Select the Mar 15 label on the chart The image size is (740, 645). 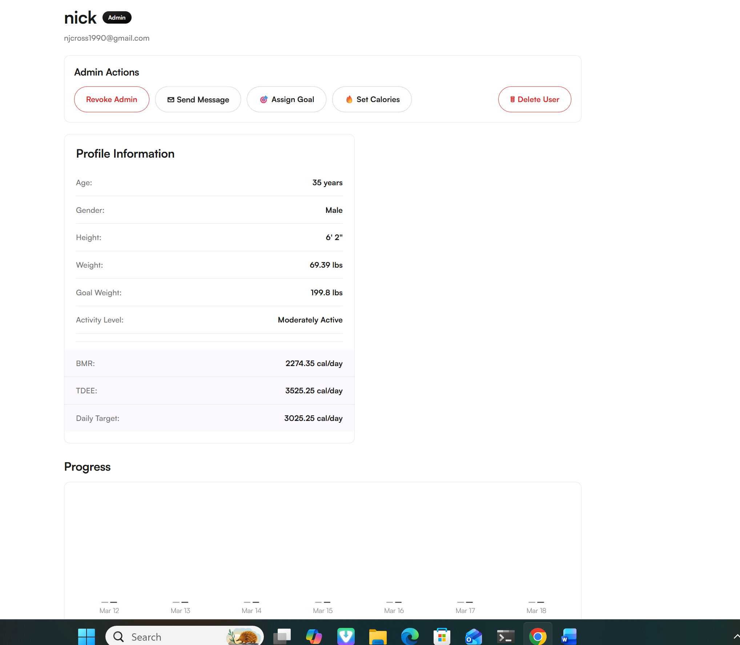click(x=322, y=610)
